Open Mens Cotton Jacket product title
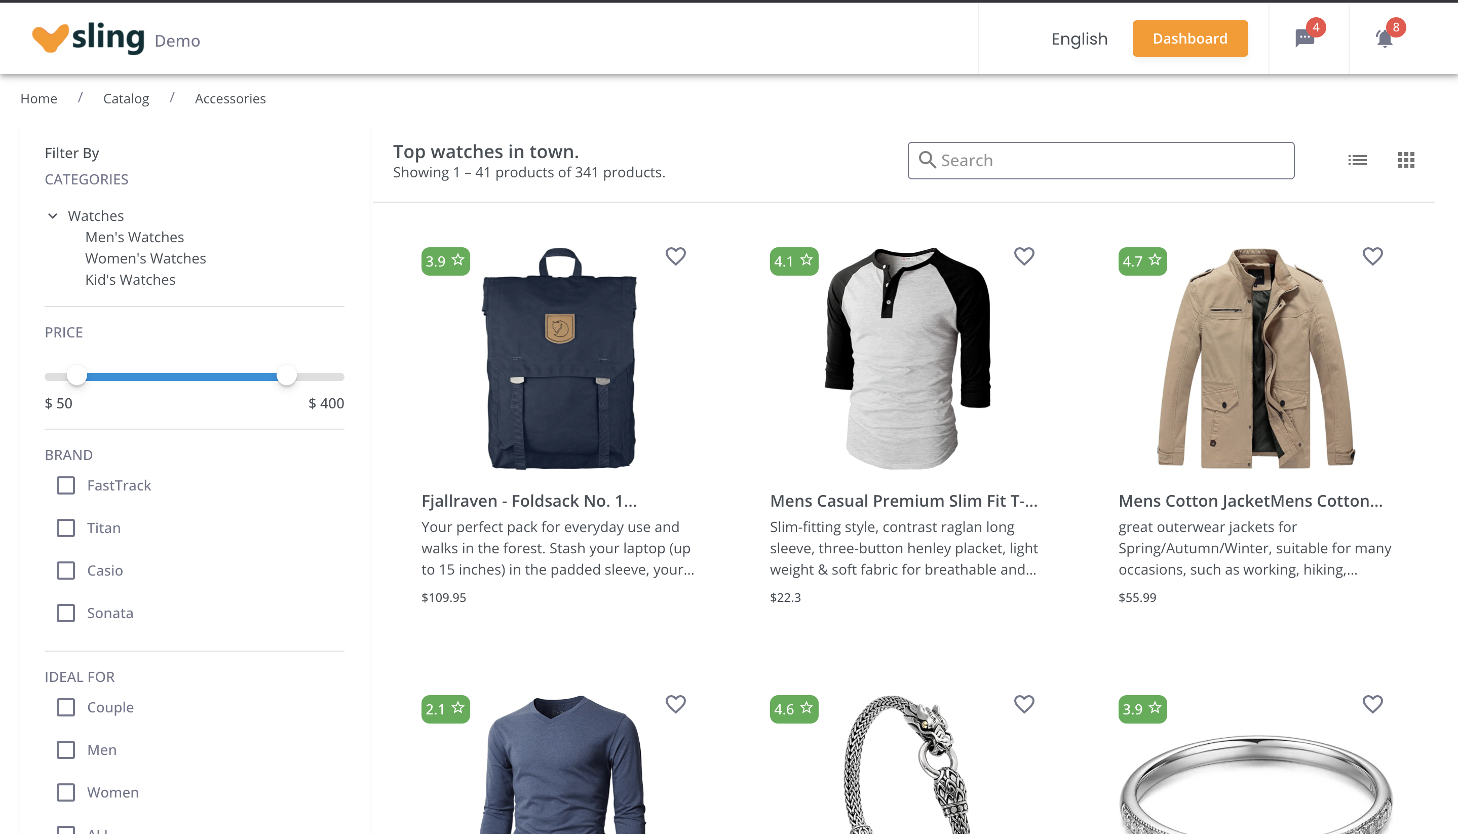This screenshot has width=1458, height=834. click(x=1251, y=501)
